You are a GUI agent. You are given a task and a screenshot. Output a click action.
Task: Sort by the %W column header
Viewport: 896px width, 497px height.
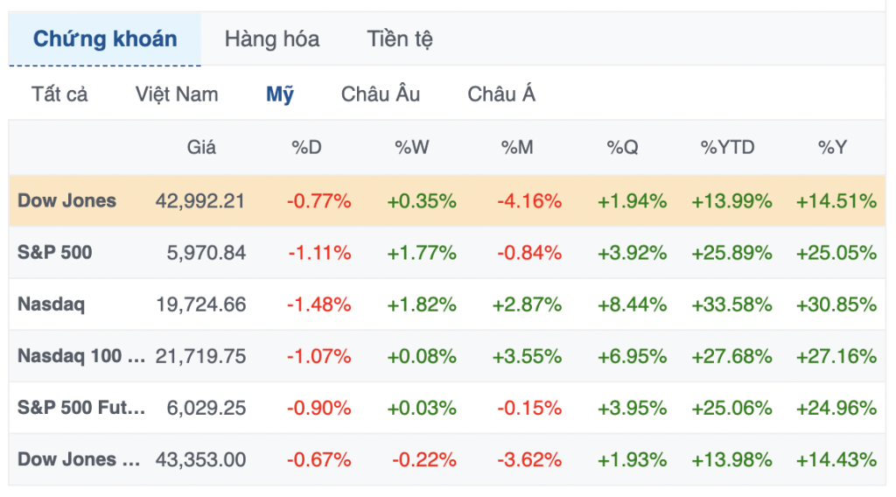coord(412,147)
